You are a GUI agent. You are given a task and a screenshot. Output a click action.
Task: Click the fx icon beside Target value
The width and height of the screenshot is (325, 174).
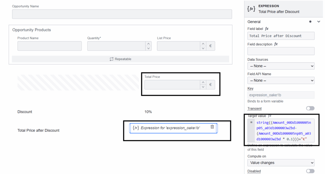click(270, 116)
